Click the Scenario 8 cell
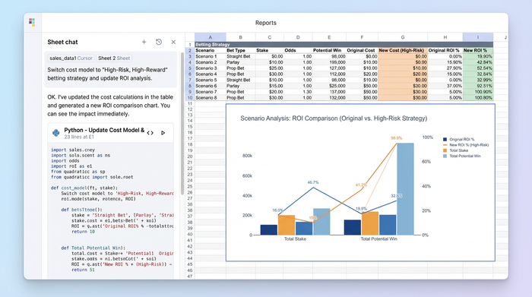532x297 pixels. pos(210,98)
